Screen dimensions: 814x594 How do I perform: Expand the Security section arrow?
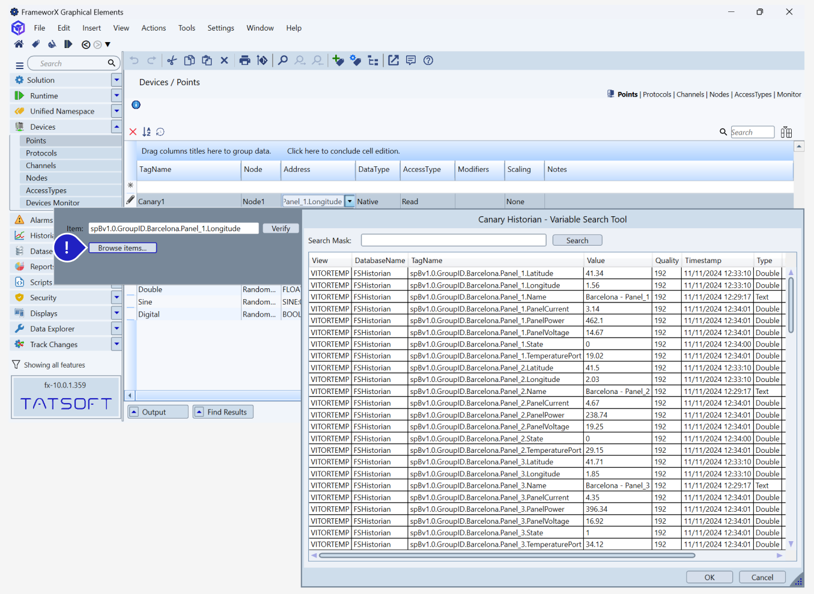click(117, 297)
